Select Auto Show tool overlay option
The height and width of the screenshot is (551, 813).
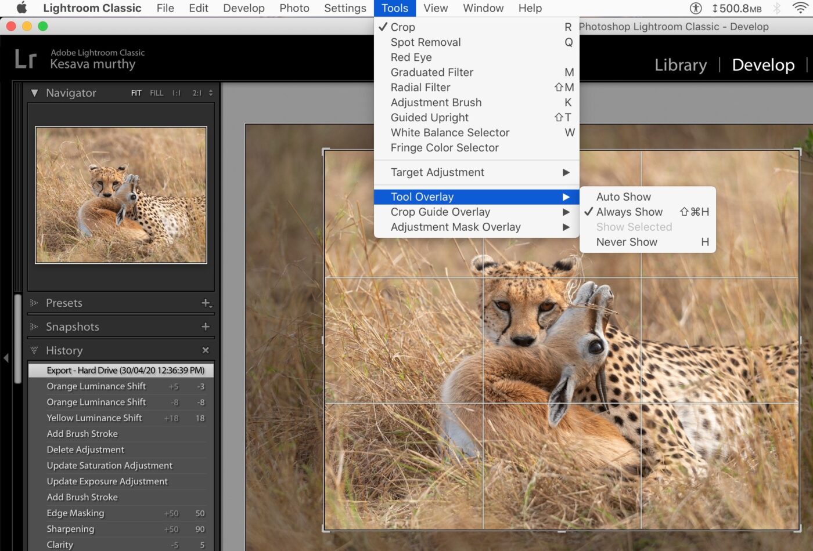click(623, 197)
